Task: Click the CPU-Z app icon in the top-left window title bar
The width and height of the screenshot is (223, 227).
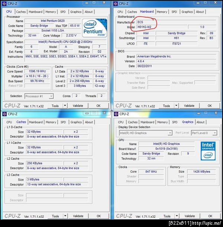Action: [x=4, y=4]
